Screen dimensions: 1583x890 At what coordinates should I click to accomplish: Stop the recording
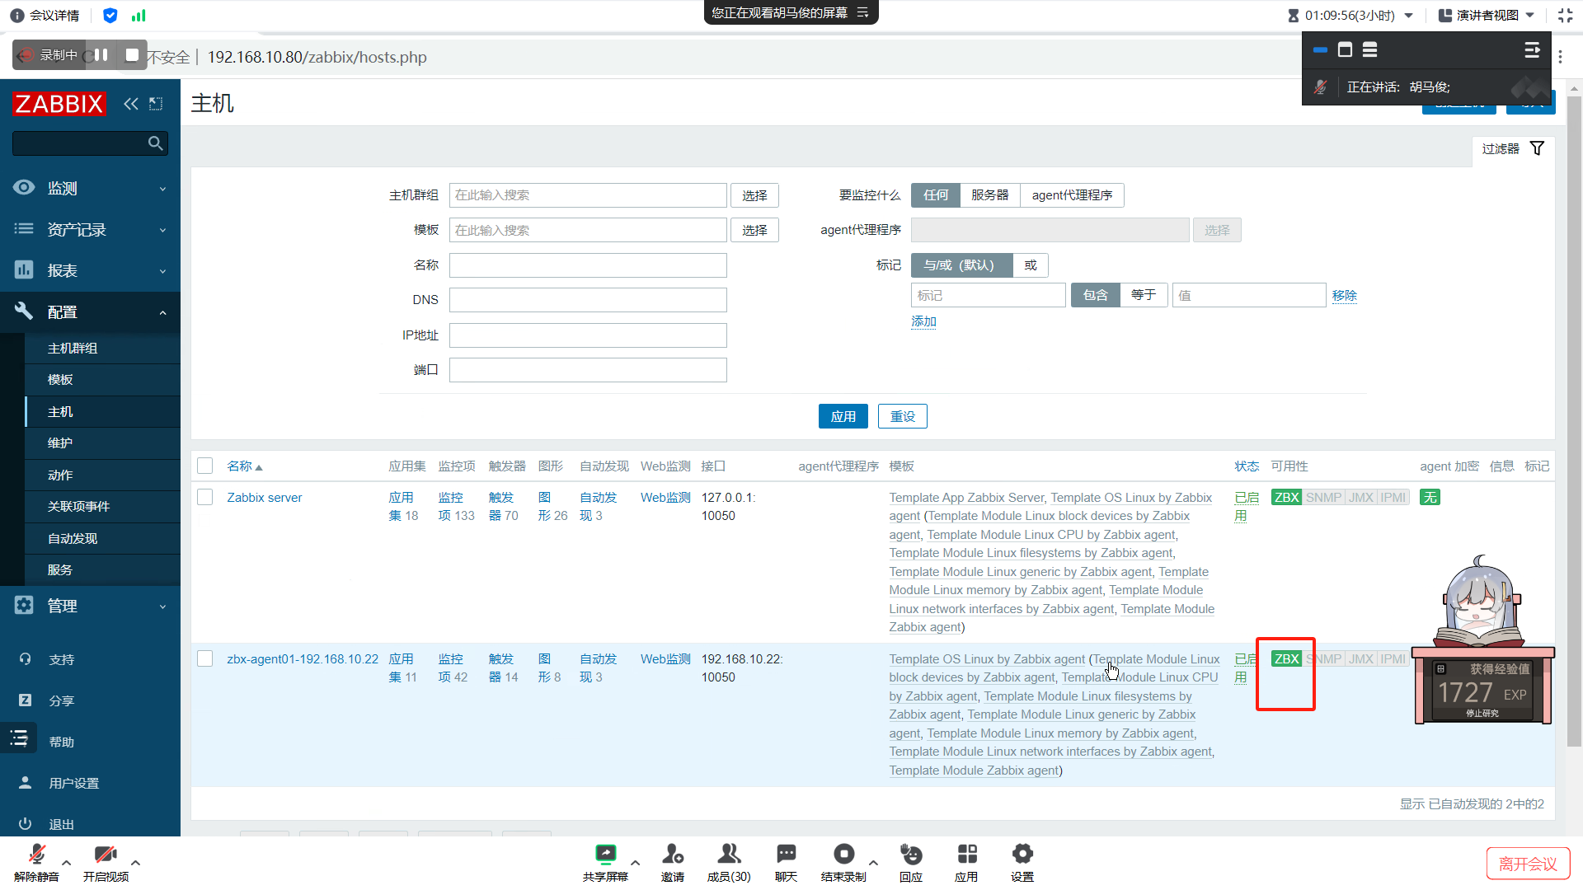(x=132, y=54)
